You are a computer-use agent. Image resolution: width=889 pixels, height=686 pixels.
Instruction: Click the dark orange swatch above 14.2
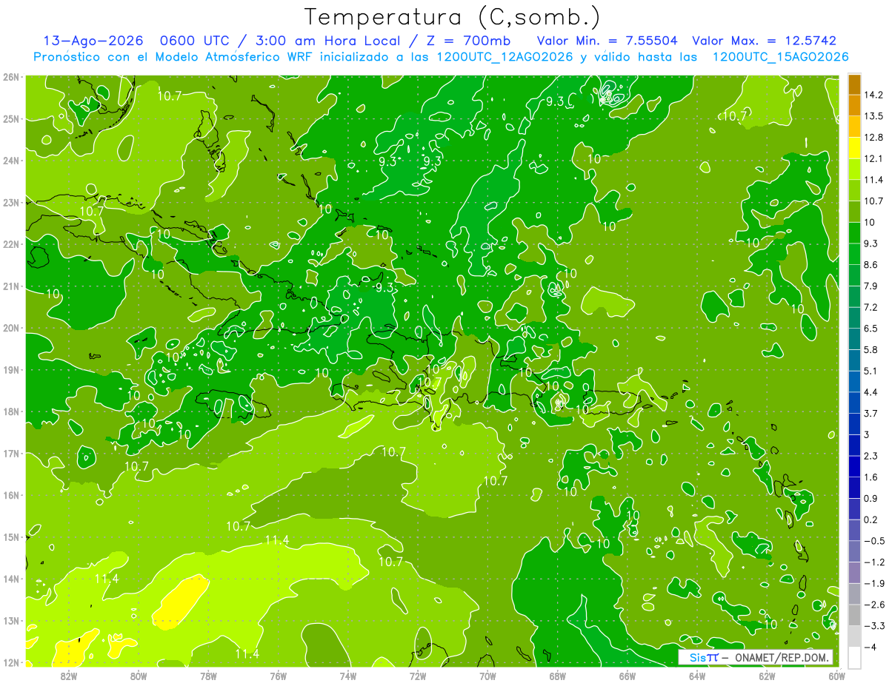point(854,84)
